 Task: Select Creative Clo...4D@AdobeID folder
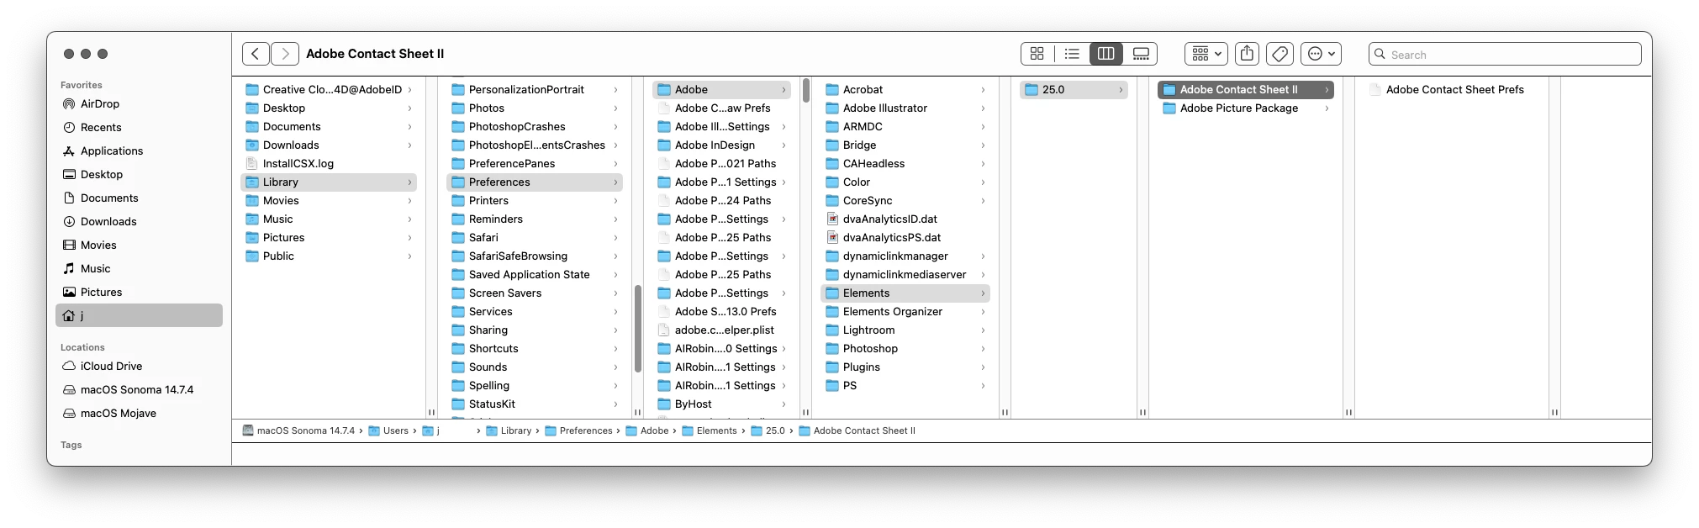tap(328, 90)
